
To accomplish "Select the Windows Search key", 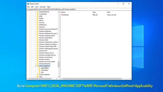I will pyautogui.click(x=44, y=59).
